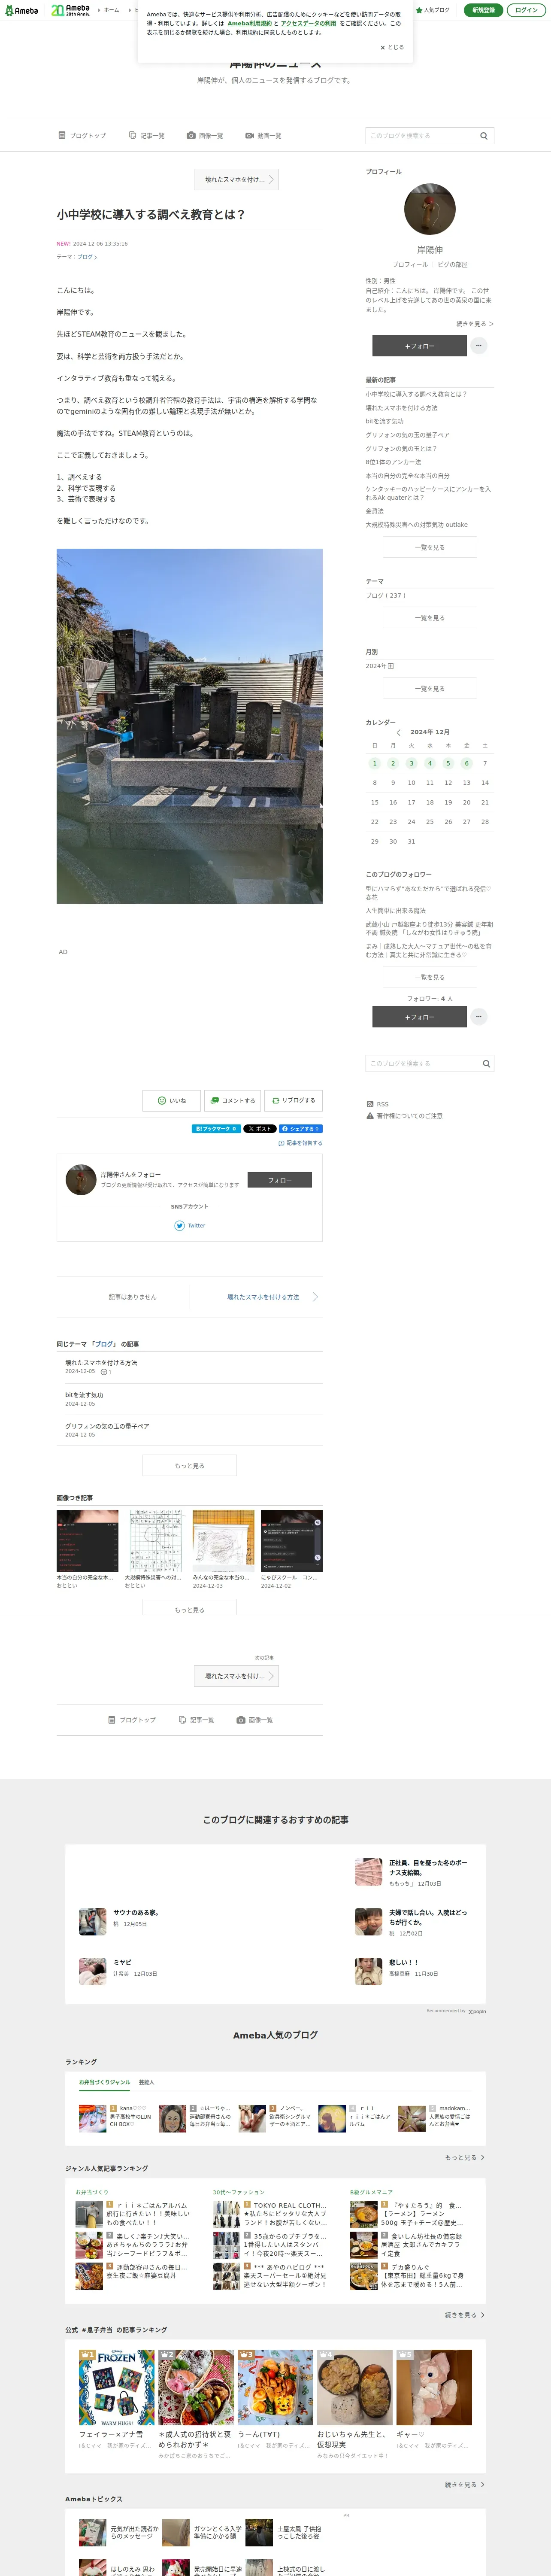The image size is (551, 2576).
Task: Open the three-dot menu beside the profile +フォロー button
Action: 479,345
